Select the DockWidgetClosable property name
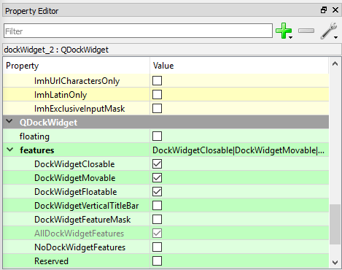 point(74,164)
